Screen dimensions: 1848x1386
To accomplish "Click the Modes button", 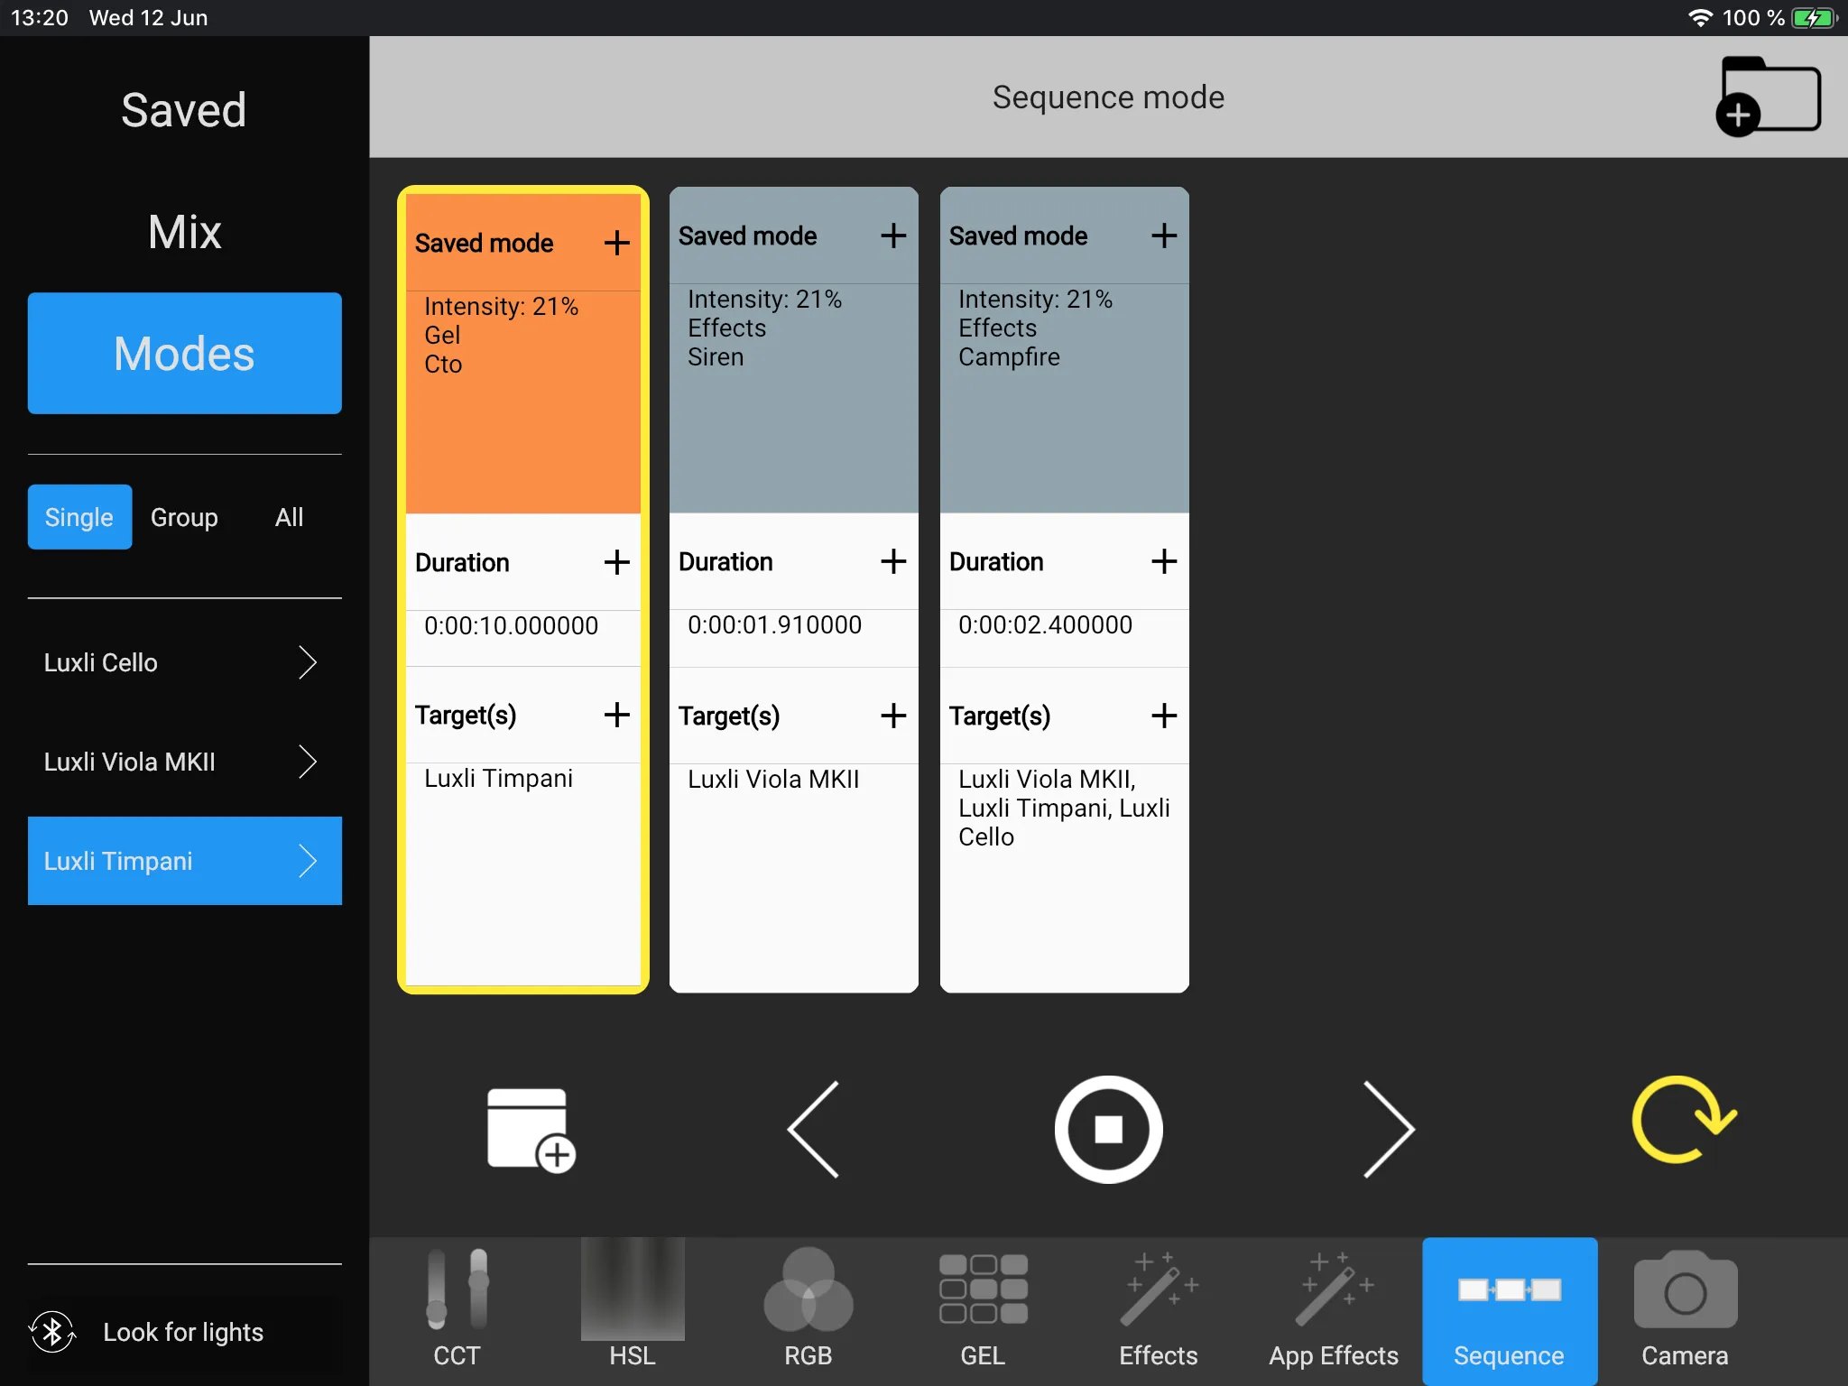I will (x=183, y=352).
